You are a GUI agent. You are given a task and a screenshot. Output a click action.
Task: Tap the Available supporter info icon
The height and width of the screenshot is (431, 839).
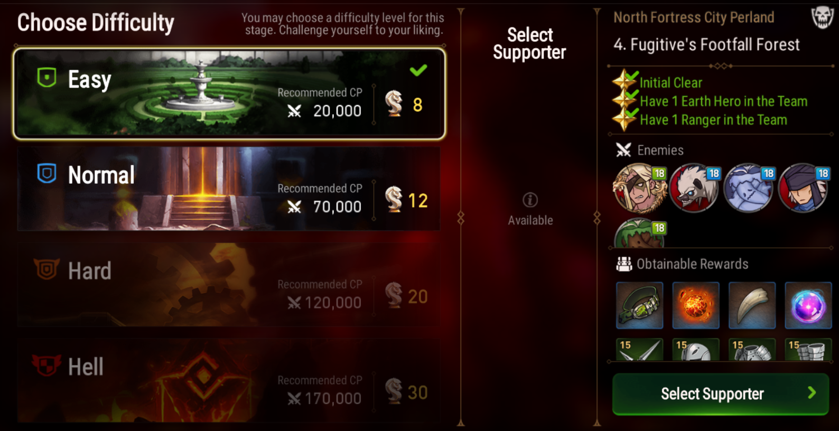tap(530, 200)
